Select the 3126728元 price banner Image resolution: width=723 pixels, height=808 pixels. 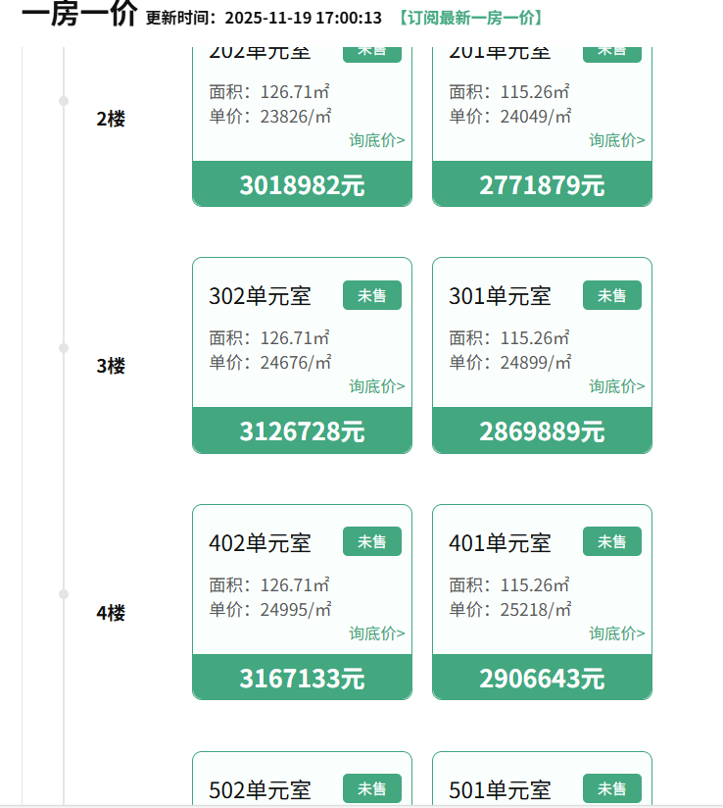point(302,431)
